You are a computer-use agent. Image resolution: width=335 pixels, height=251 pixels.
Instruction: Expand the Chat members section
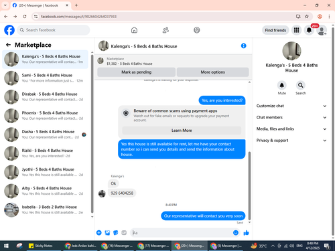tap(291, 117)
